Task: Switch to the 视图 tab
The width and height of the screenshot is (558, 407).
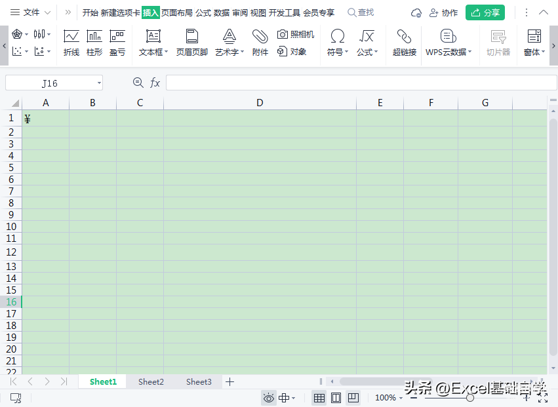Action: click(258, 13)
